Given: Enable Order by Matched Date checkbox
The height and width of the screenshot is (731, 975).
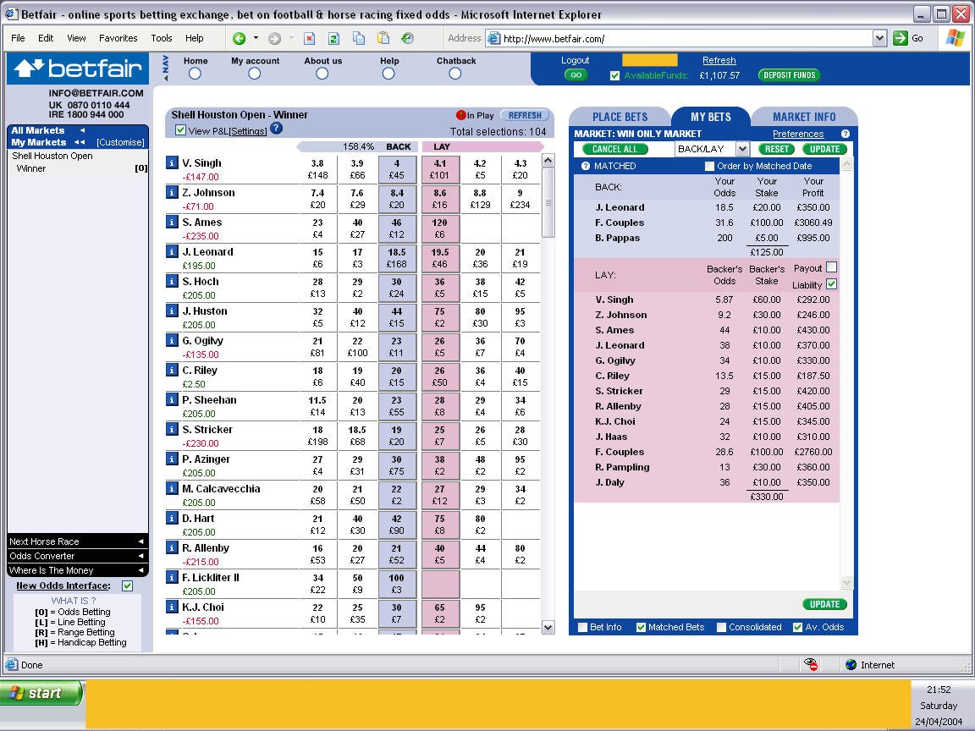Looking at the screenshot, I should [709, 166].
